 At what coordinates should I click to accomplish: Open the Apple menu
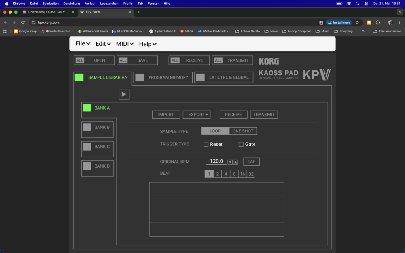6,4
